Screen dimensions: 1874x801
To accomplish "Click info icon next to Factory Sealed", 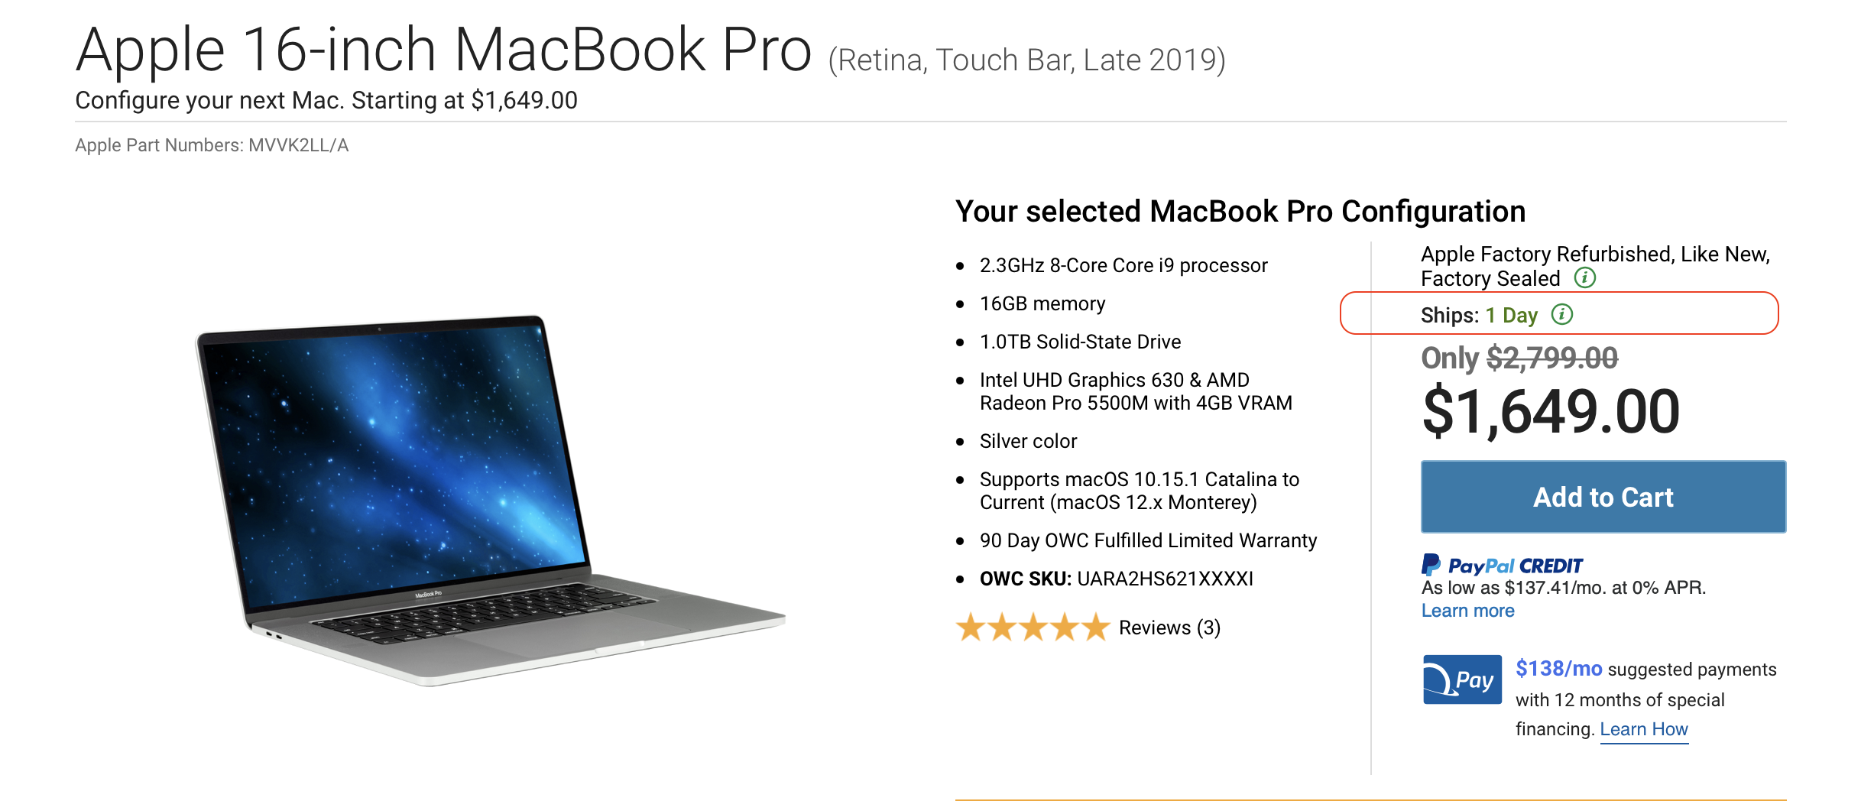I will pyautogui.click(x=1585, y=277).
